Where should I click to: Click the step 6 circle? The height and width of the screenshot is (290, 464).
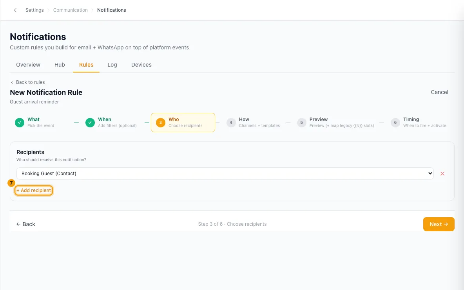pos(395,123)
